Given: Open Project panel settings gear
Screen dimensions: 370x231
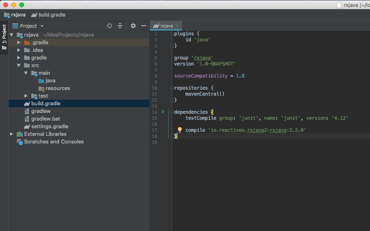Looking at the screenshot, I should [x=133, y=26].
